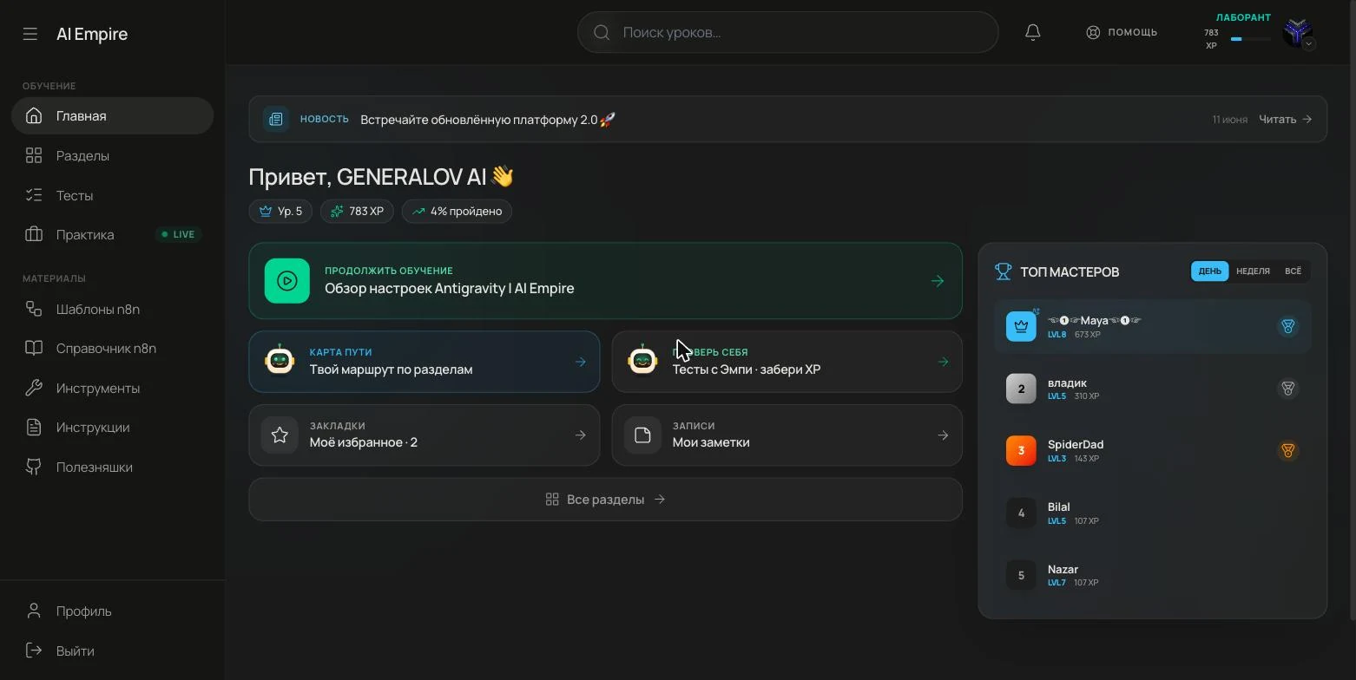Open Главная in the sidebar
This screenshot has width=1356, height=680.
(x=113, y=115)
